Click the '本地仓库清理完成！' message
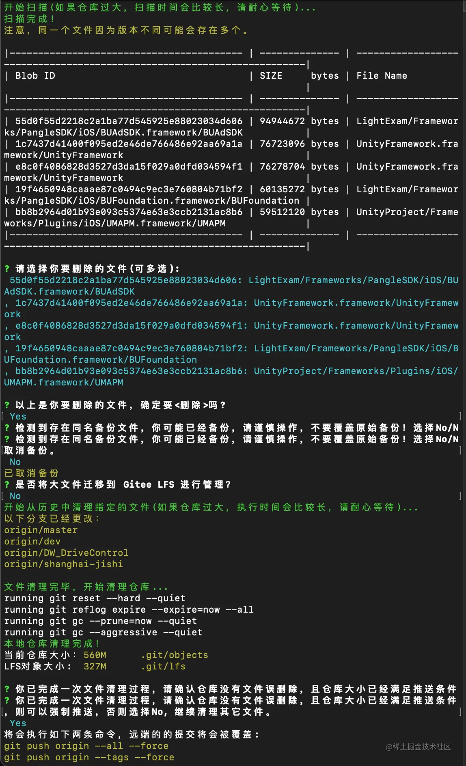 [x=52, y=643]
